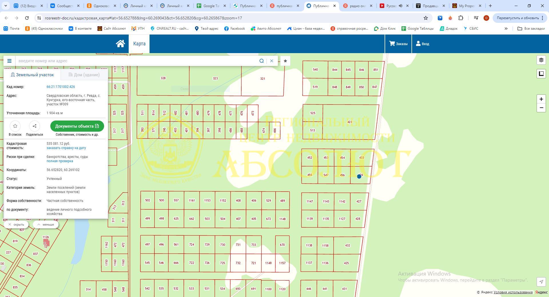Select the Земельный участок tab
This screenshot has height=297, width=549.
point(32,75)
